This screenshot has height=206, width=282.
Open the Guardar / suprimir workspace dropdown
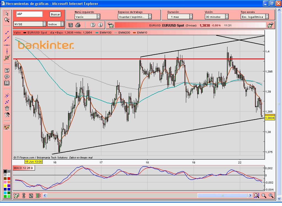tap(135, 17)
